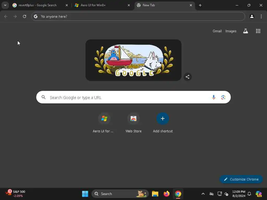Click the Add shortcut button
The height and width of the screenshot is (200, 267).
click(x=163, y=122)
